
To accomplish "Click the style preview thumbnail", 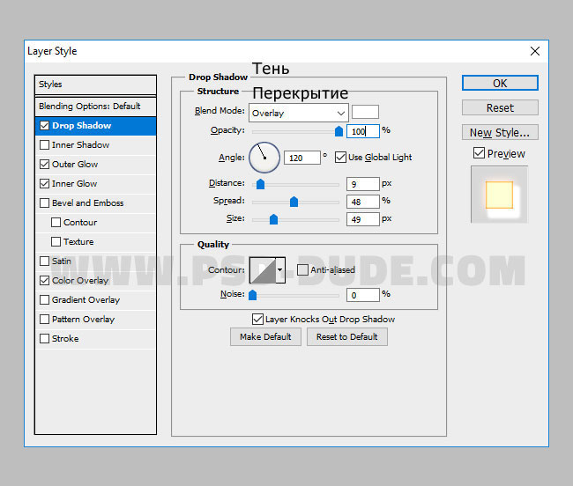I will tap(499, 195).
